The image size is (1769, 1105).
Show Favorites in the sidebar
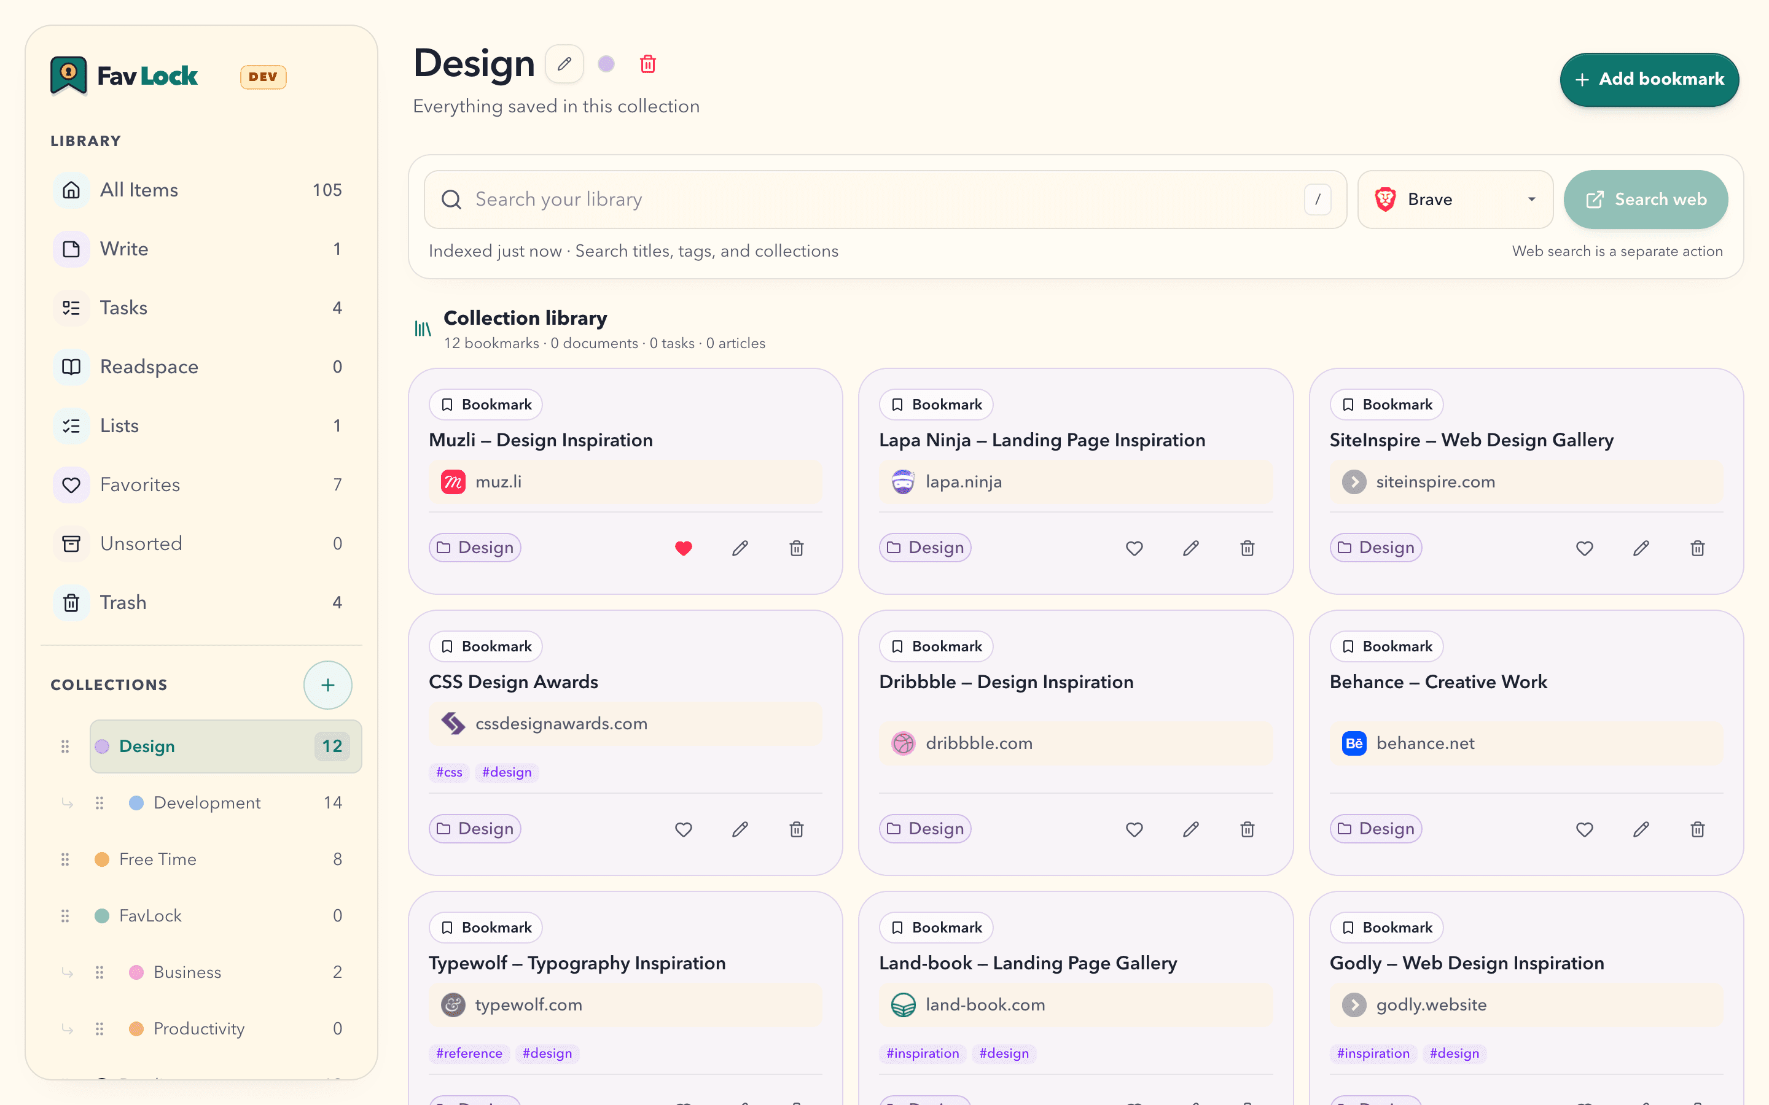click(x=201, y=484)
